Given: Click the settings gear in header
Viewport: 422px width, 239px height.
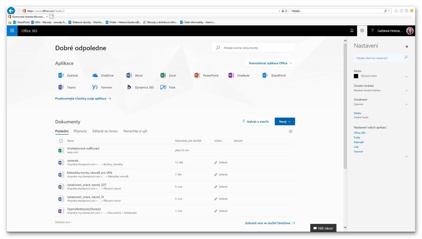Looking at the screenshot, I should [362, 31].
